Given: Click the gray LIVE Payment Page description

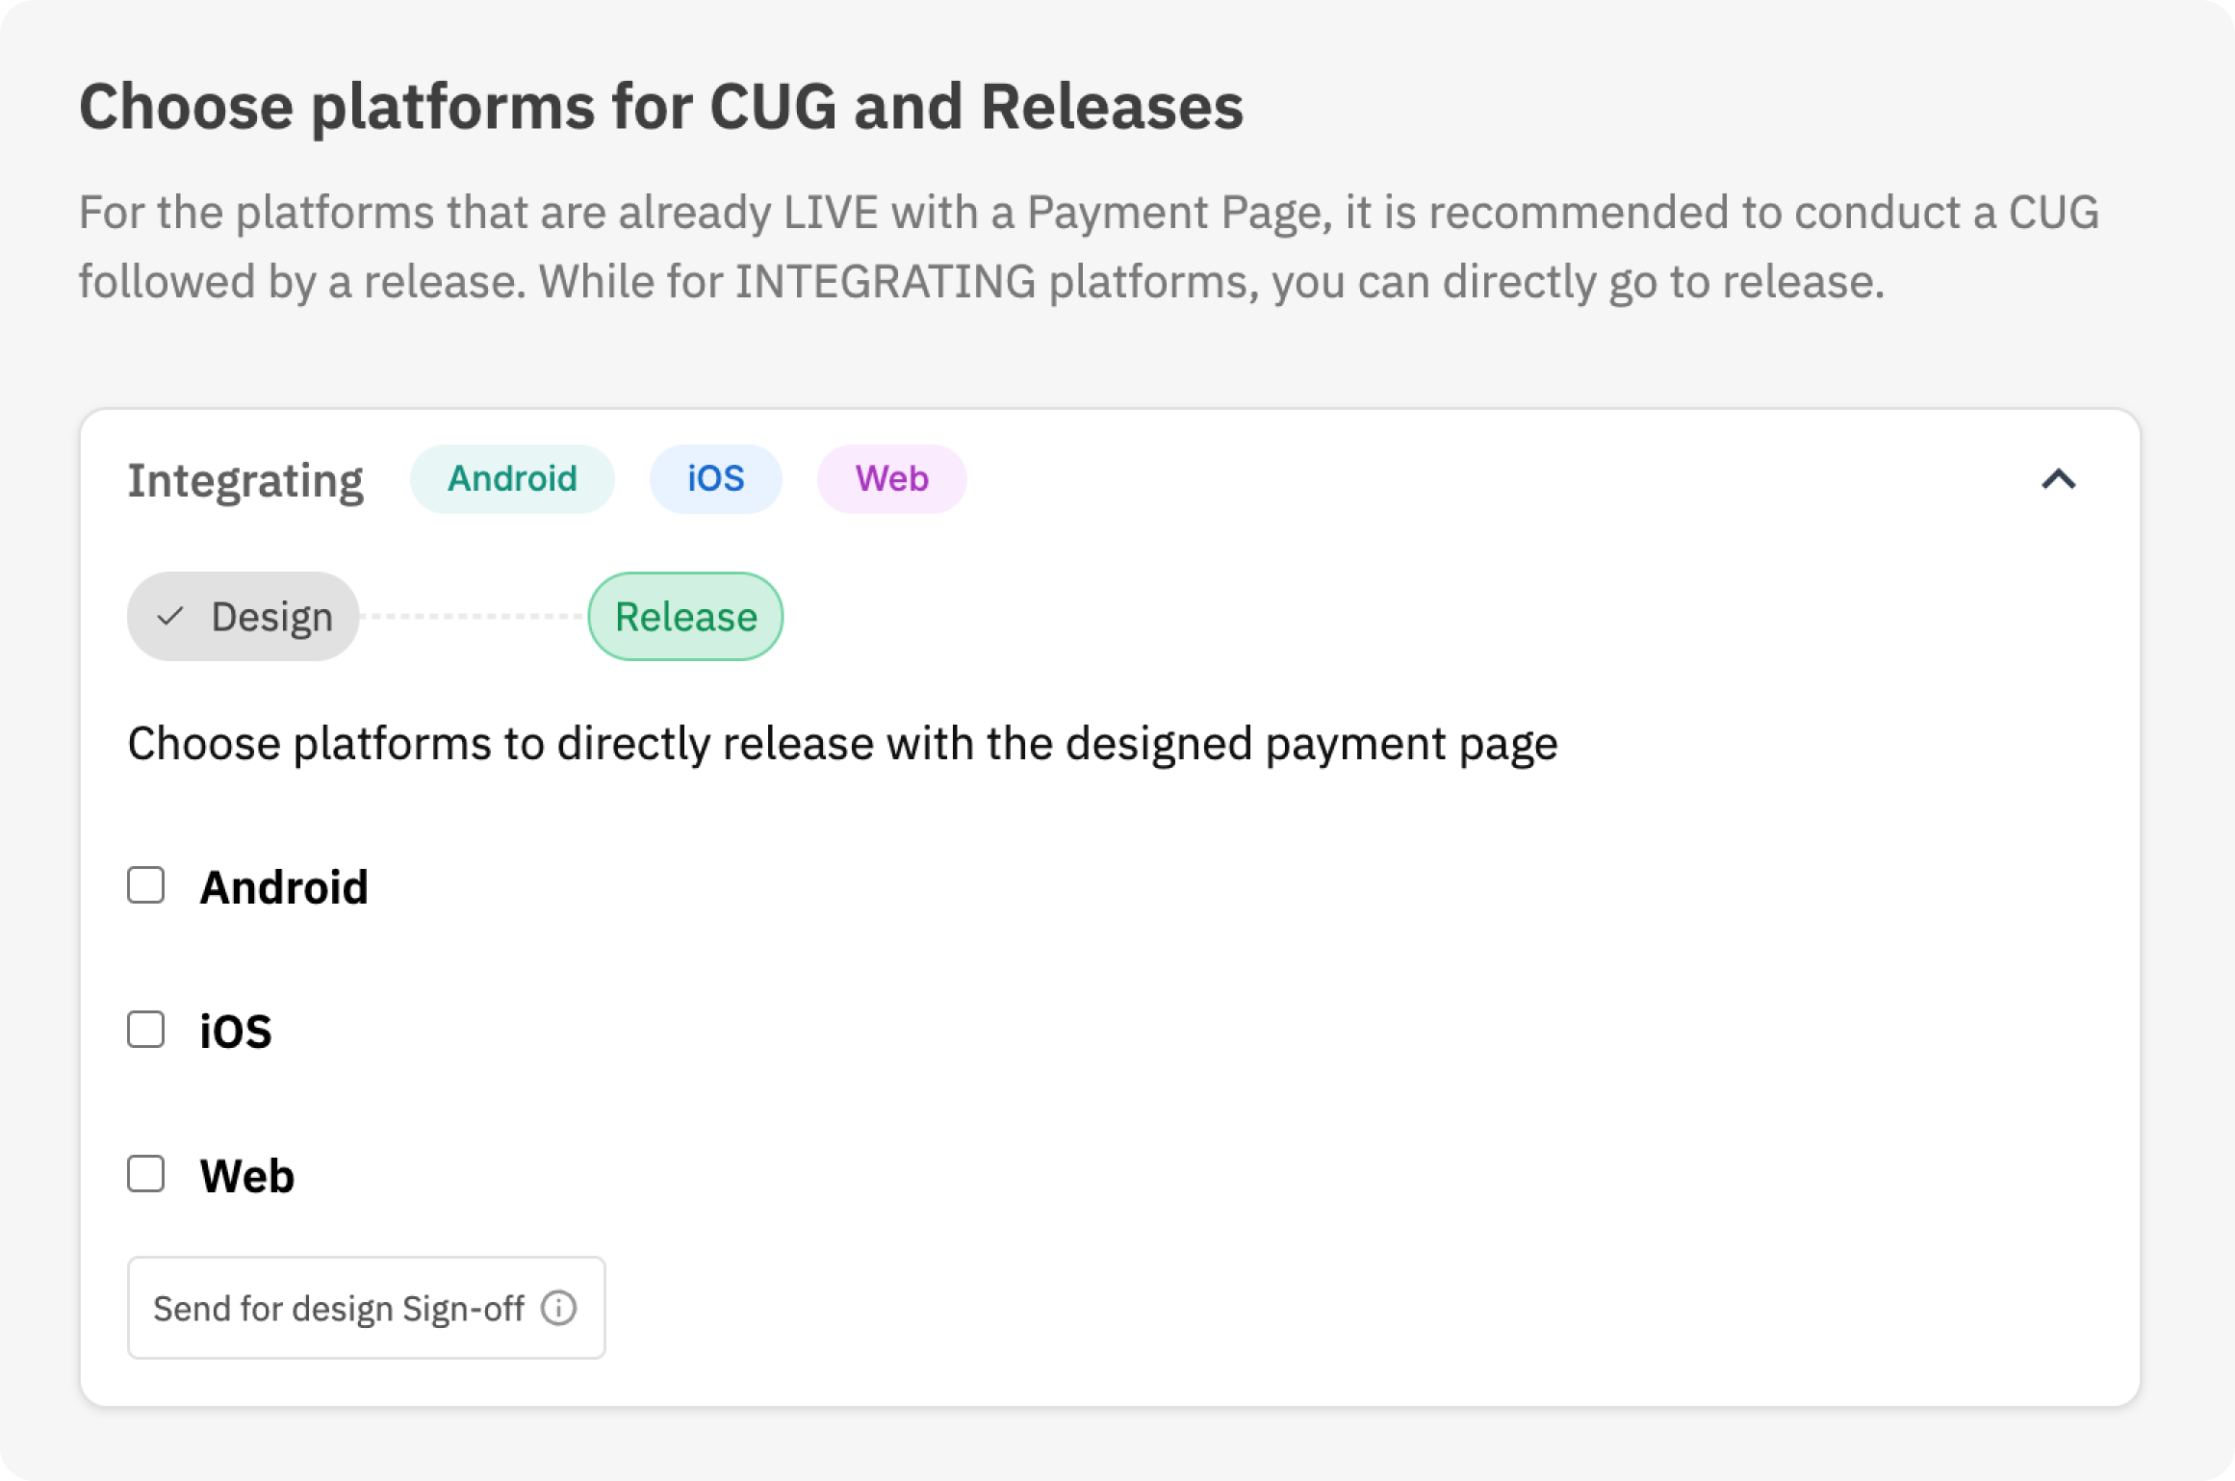Looking at the screenshot, I should 1088,247.
